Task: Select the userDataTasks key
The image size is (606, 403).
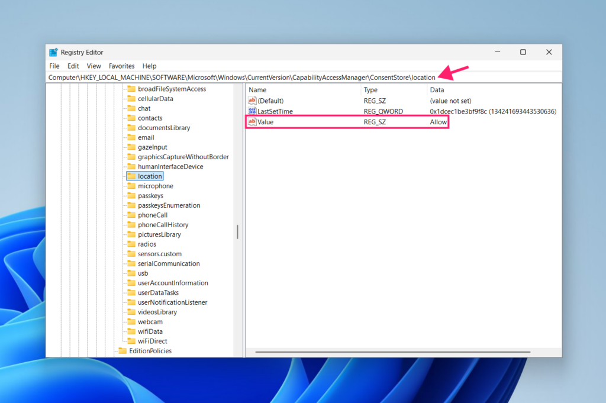Action: click(x=158, y=292)
